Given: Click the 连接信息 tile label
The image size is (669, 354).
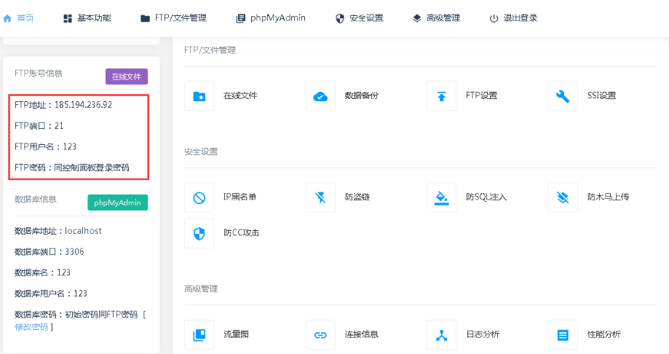Looking at the screenshot, I should [361, 334].
